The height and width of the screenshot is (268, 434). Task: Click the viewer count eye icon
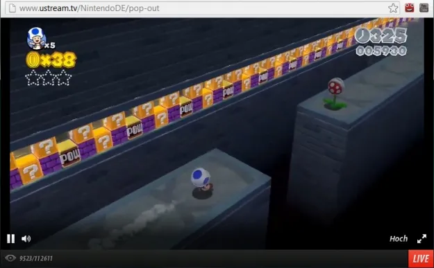pos(10,258)
